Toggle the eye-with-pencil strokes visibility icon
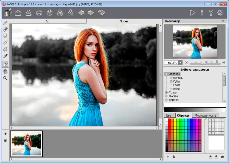This screenshot has width=229, height=163. click(x=101, y=13)
